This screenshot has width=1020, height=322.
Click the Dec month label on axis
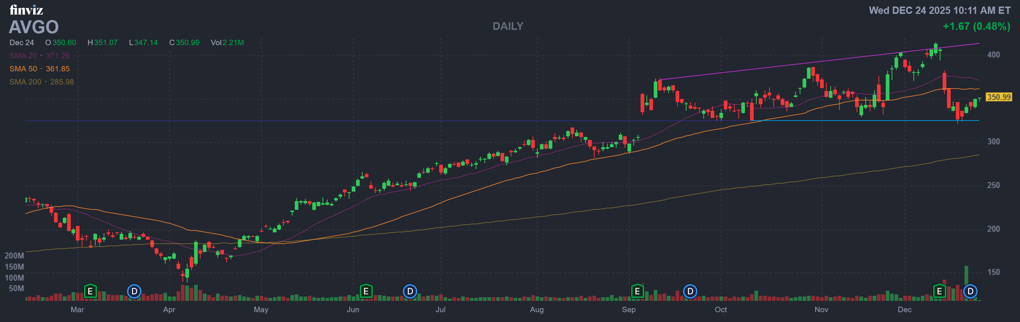point(904,309)
